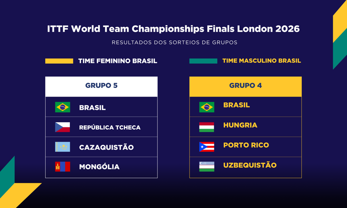The image size is (347, 208).
Task: Click the Time Masculino Brasil label
Action: coord(262,61)
